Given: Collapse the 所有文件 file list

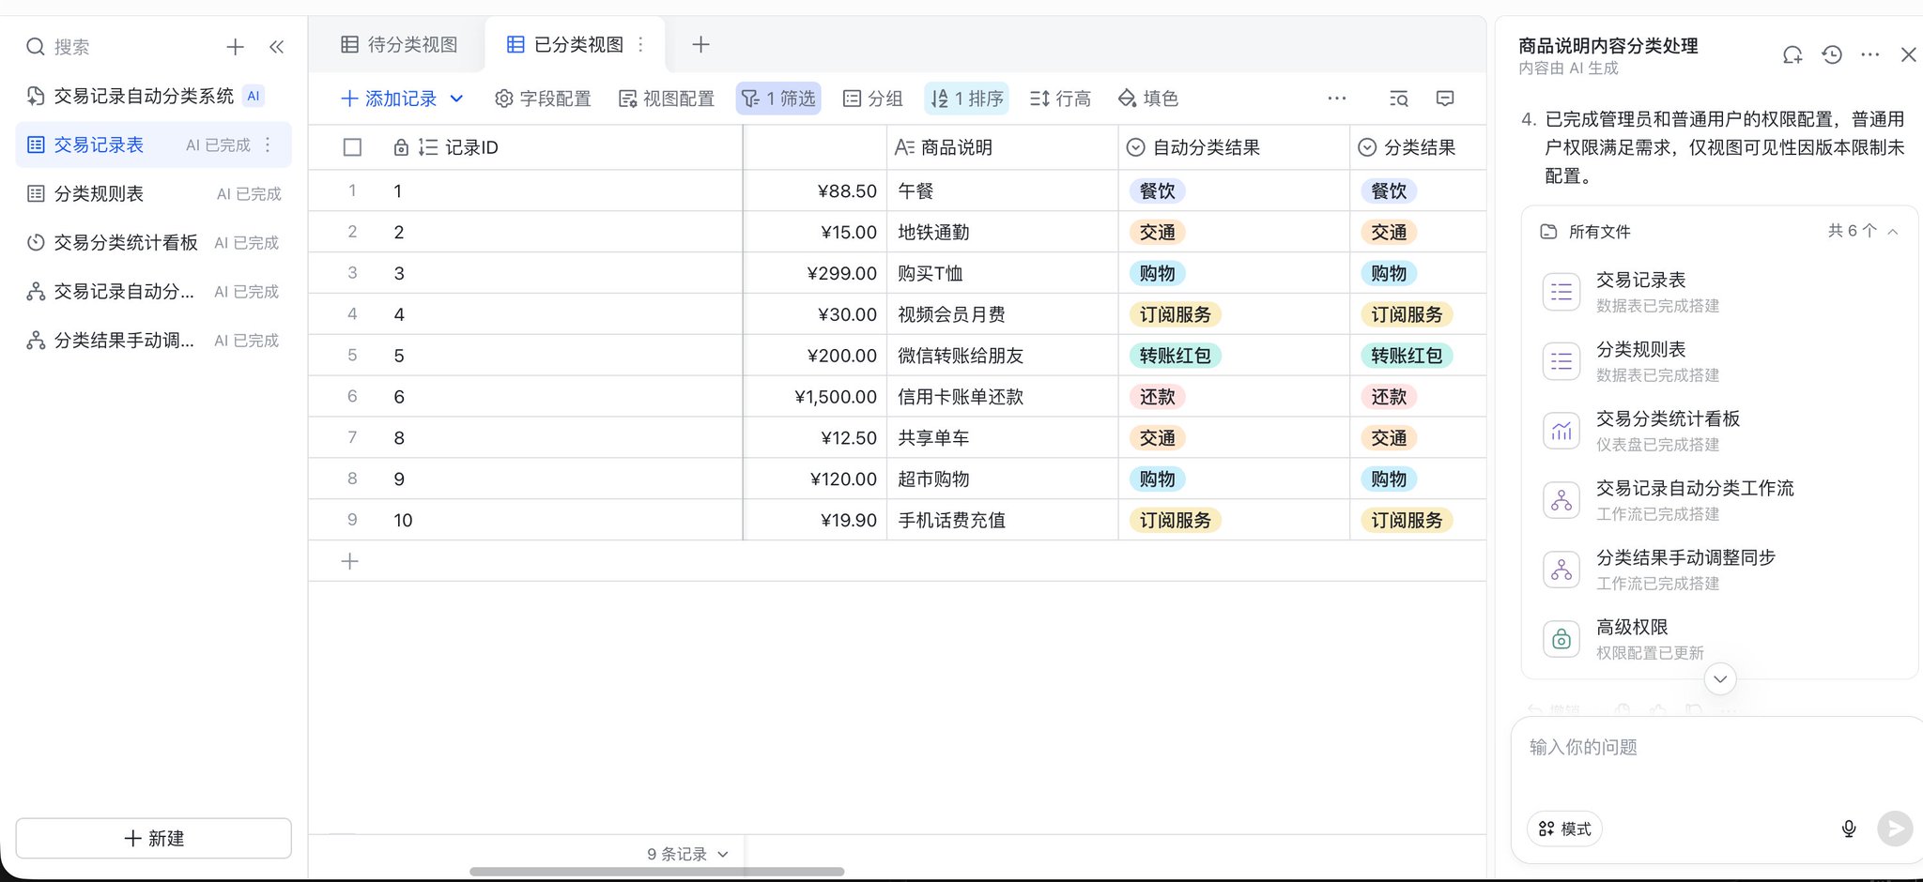Looking at the screenshot, I should point(1893,231).
